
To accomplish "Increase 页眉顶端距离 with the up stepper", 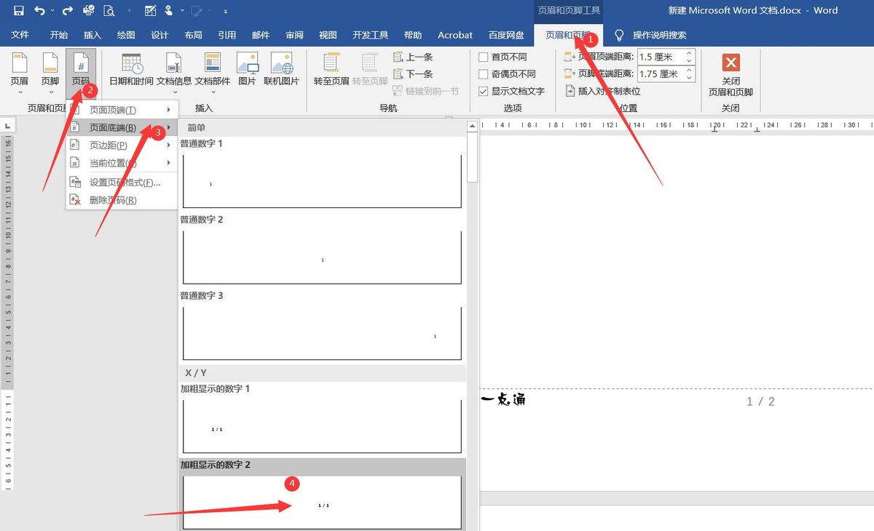I will 688,52.
